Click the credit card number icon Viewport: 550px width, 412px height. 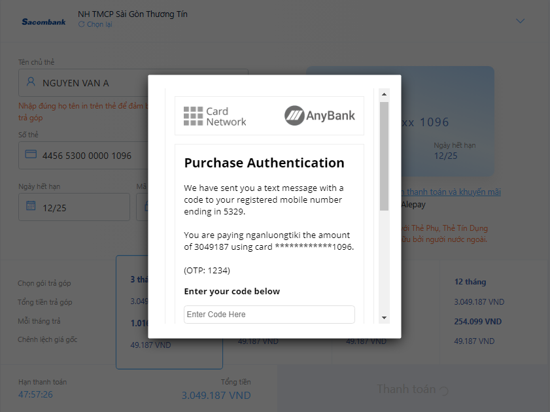pyautogui.click(x=31, y=154)
